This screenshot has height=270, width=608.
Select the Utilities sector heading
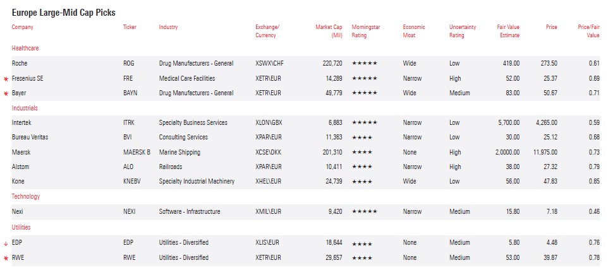[21, 227]
